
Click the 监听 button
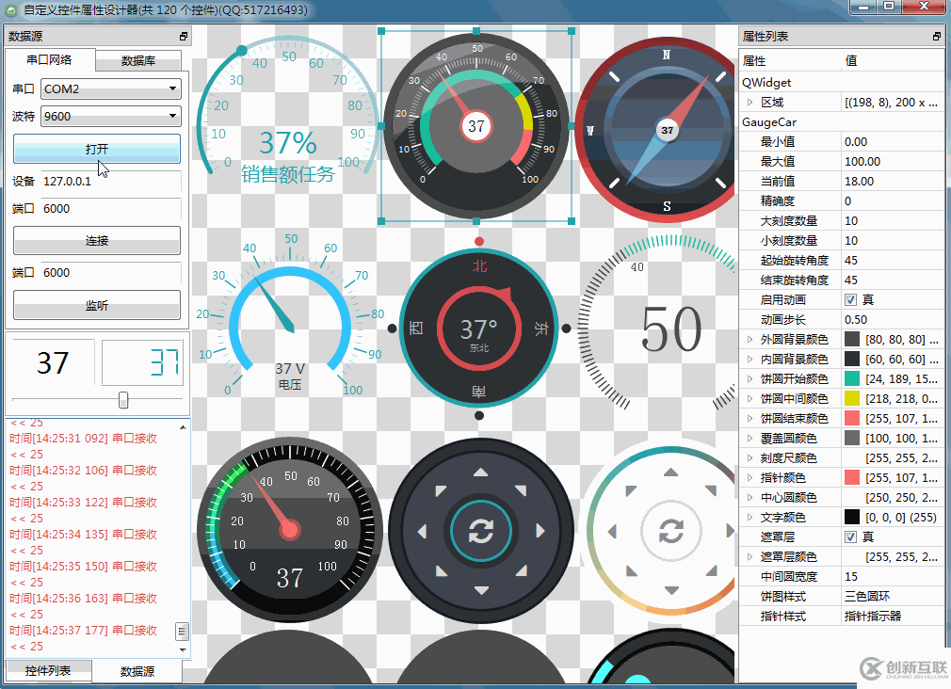click(97, 305)
